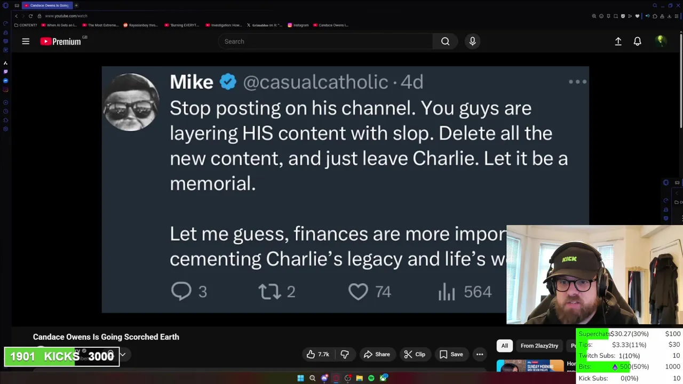683x384 pixels.
Task: Click the Clip button
Action: coord(415,354)
